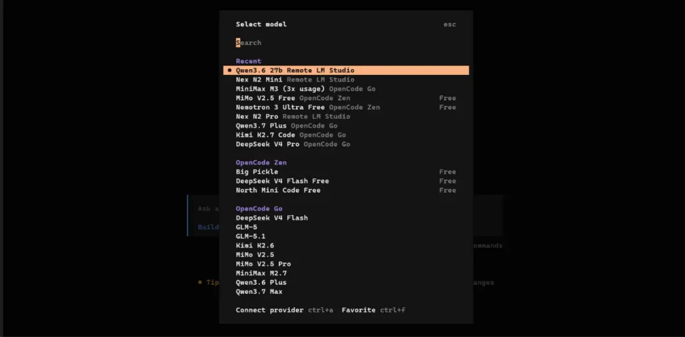Pick MiniMax M3 (3x usage) model
The height and width of the screenshot is (337, 685).
click(346, 89)
